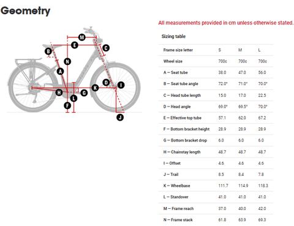Select the H chainstay length marker
The image size is (294, 226).
[59, 92]
